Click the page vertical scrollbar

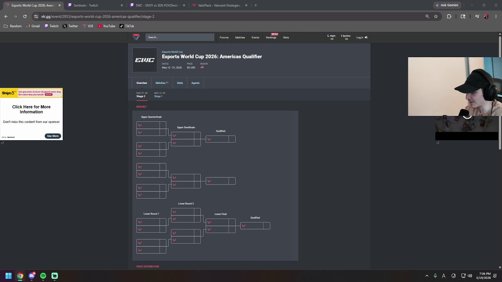point(500,92)
